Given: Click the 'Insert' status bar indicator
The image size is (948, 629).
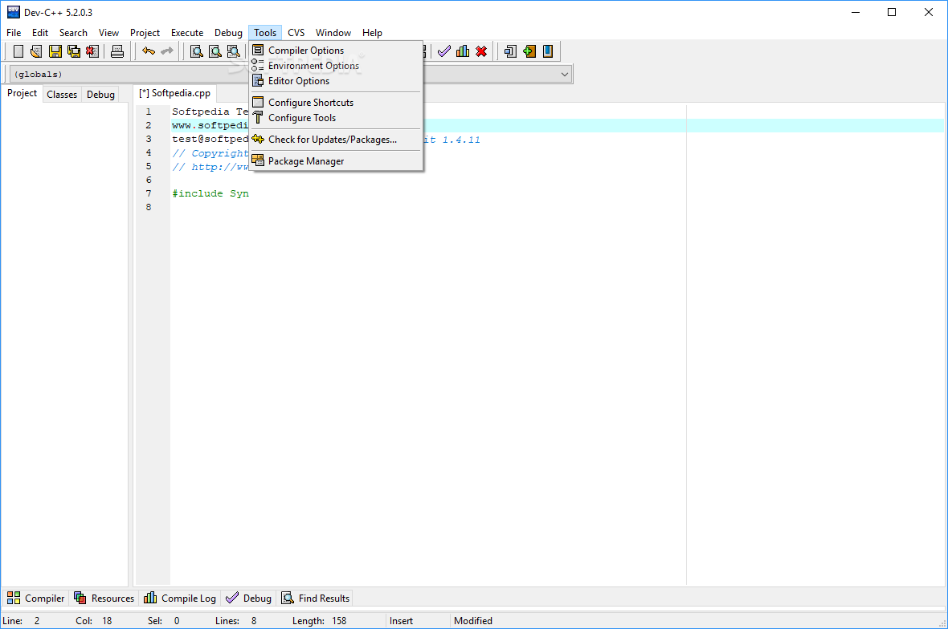Looking at the screenshot, I should coord(402,620).
